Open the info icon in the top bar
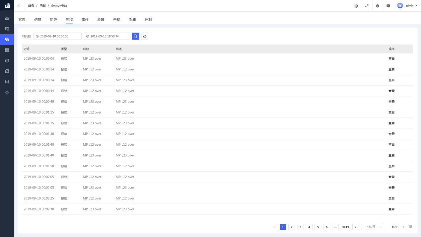This screenshot has height=237, width=421. (x=378, y=6)
